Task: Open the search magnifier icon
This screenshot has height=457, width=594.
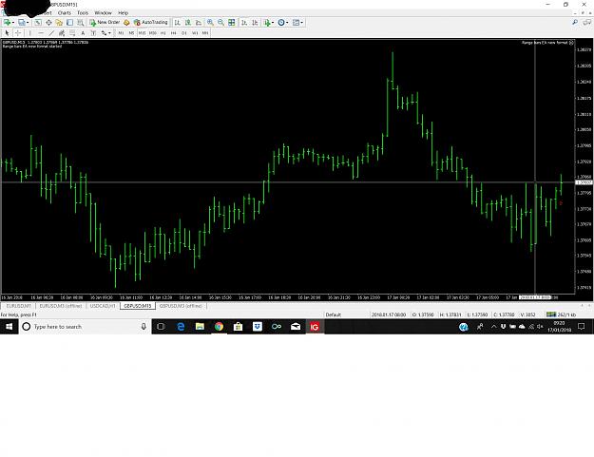Action: click(x=575, y=23)
